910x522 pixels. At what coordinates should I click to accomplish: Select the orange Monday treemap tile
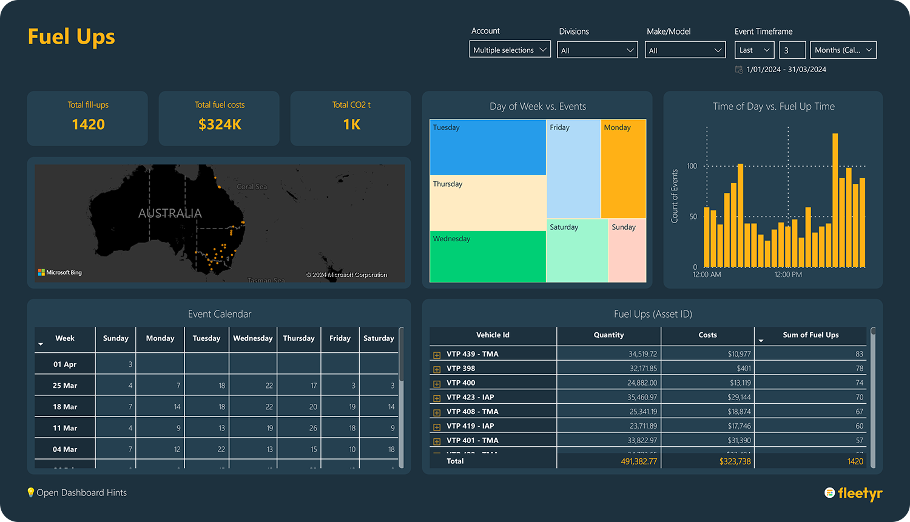pos(623,169)
